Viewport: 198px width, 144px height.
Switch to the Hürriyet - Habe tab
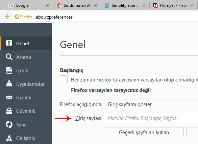(x=174, y=5)
